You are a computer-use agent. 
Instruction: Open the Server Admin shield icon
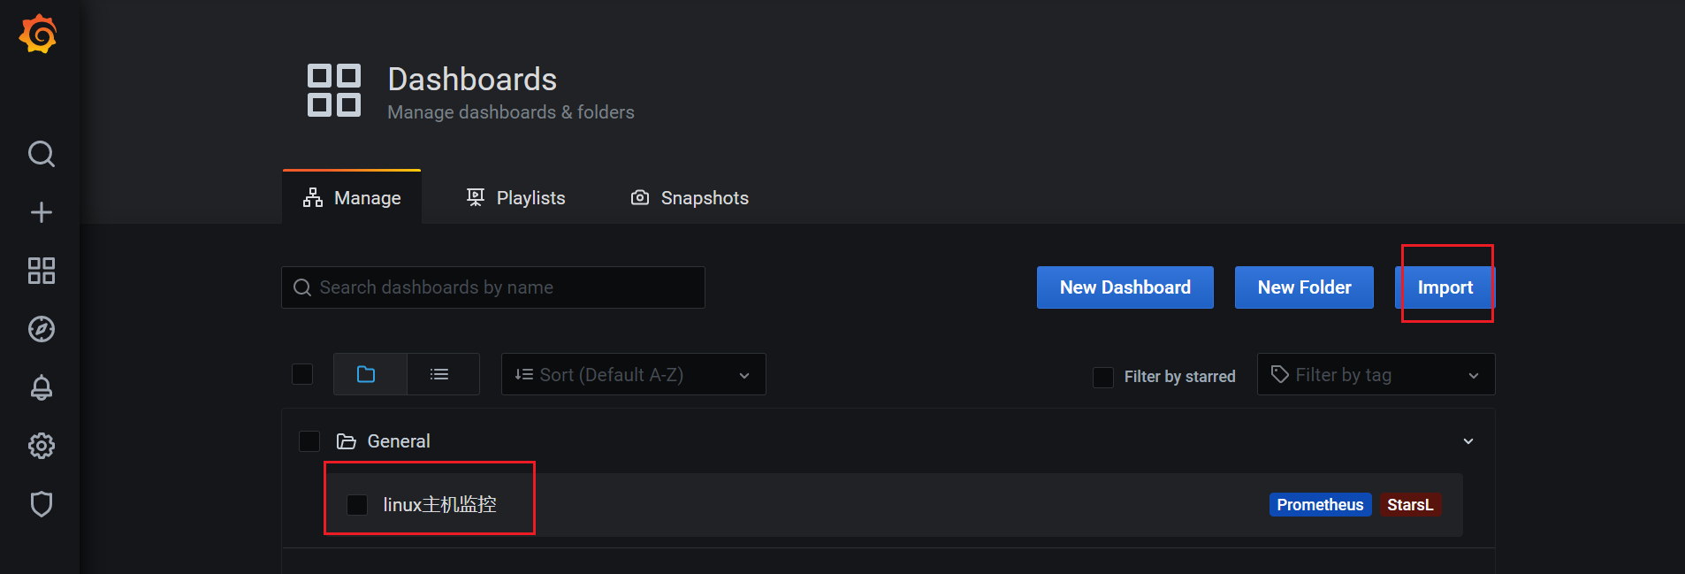[x=42, y=504]
